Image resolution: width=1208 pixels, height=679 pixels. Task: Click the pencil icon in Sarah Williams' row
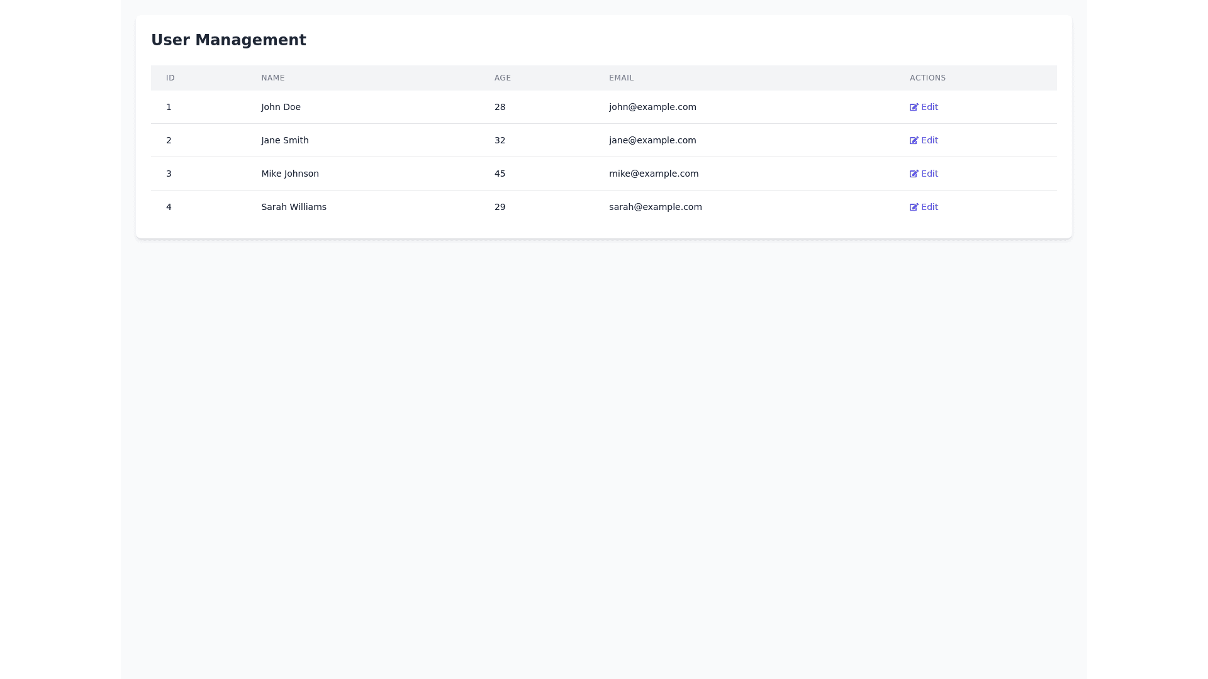[914, 207]
